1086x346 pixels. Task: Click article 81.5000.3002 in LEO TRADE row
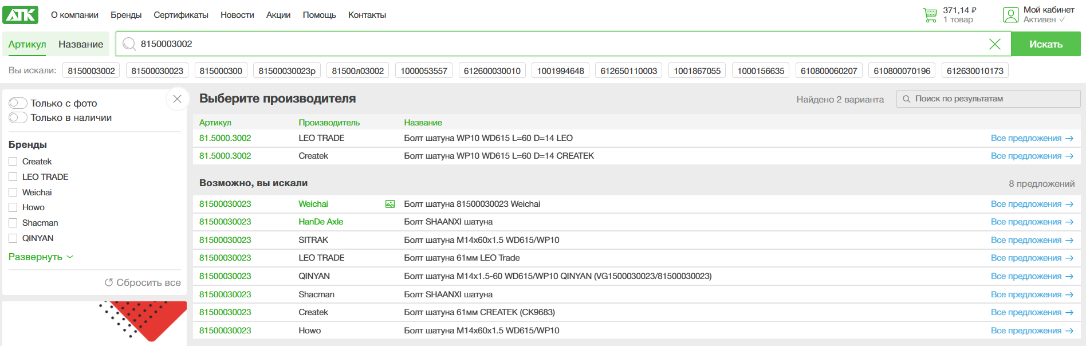(x=225, y=138)
